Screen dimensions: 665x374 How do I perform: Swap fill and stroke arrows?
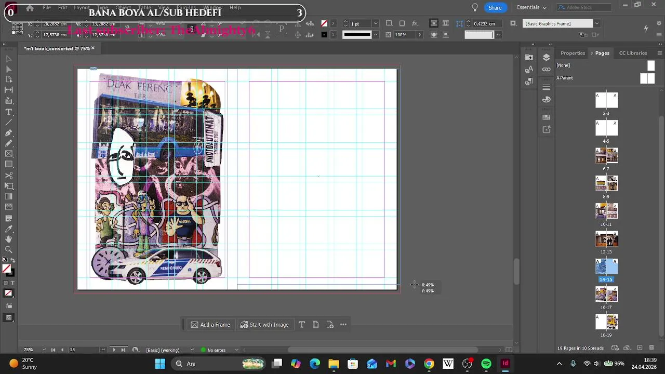click(13, 260)
